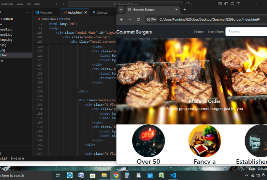Open errors and warnings status item
The width and height of the screenshot is (267, 180).
click(17, 159)
